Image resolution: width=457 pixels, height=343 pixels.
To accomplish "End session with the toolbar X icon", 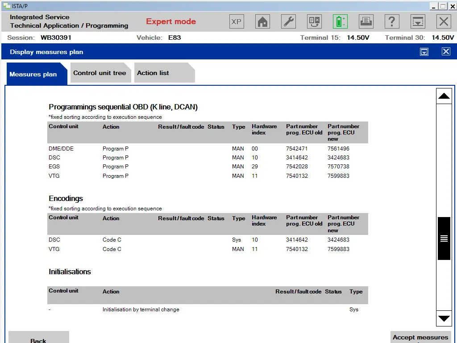I will (x=443, y=21).
